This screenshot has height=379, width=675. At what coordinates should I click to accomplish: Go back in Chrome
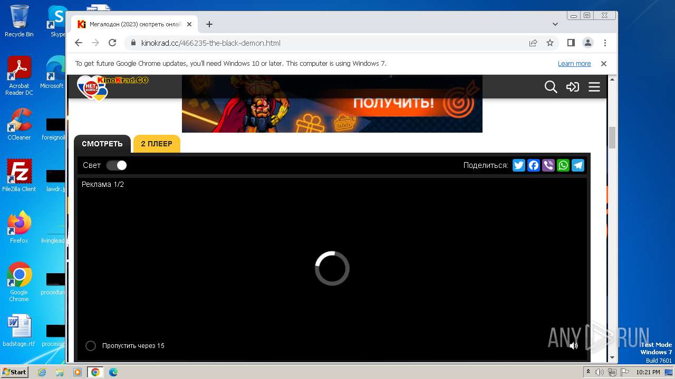coord(79,43)
